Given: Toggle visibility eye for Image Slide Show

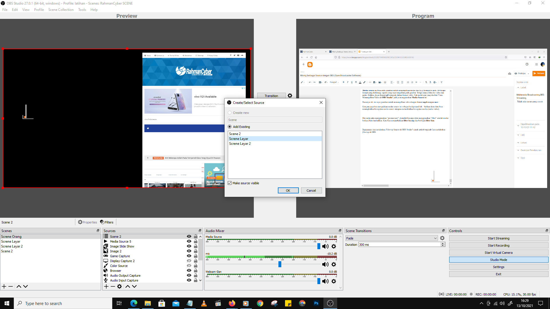Looking at the screenshot, I should click(x=189, y=246).
